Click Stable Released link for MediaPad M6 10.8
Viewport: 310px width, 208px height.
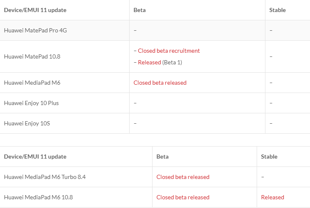point(272,197)
